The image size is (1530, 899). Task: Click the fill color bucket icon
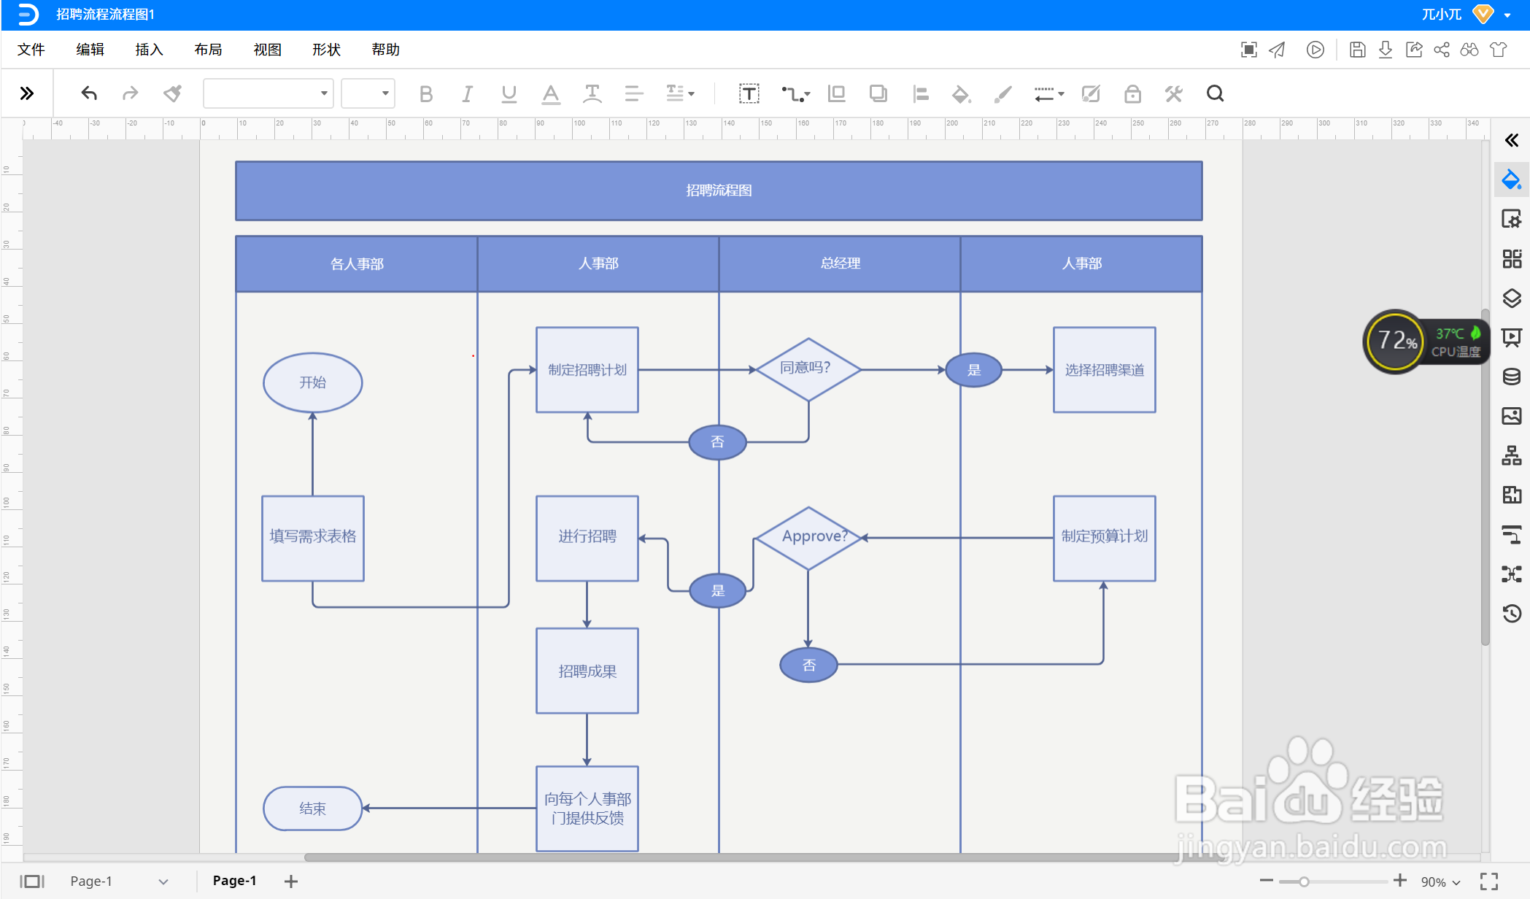pyautogui.click(x=961, y=93)
